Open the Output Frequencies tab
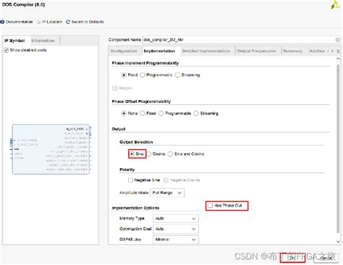The height and width of the screenshot is (265, 343). (x=257, y=51)
